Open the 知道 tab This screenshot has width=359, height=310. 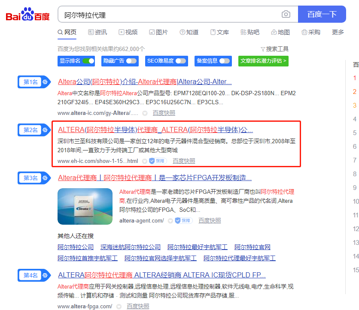click(x=189, y=32)
